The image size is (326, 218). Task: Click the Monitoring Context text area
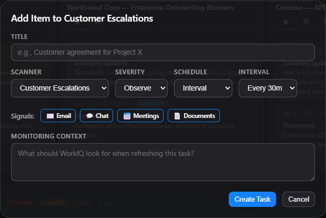pyautogui.click(x=163, y=162)
